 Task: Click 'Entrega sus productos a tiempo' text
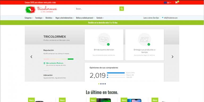tap(144, 51)
